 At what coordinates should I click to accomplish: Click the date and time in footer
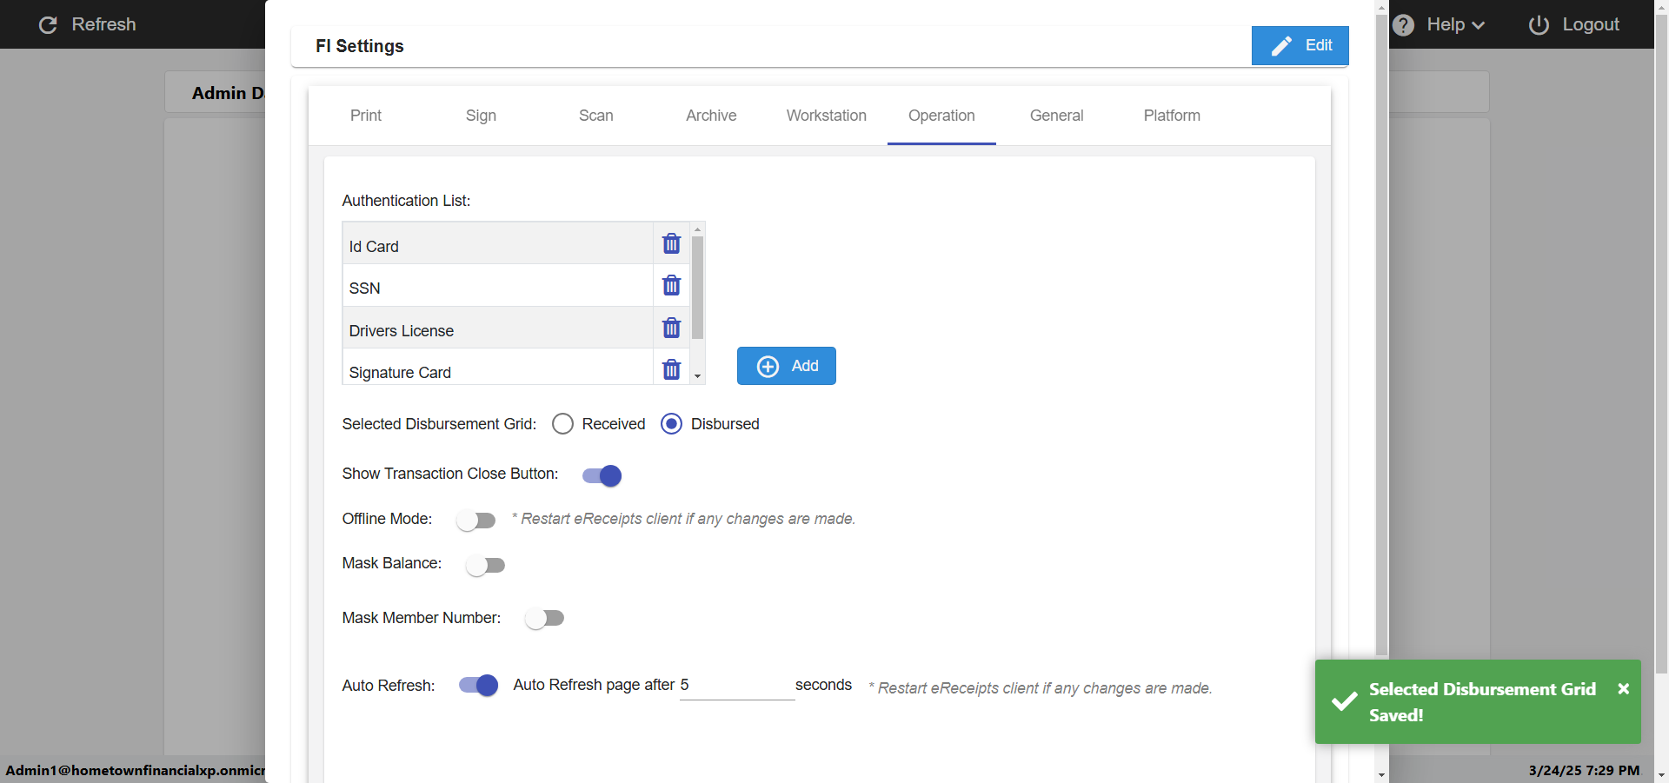1584,770
